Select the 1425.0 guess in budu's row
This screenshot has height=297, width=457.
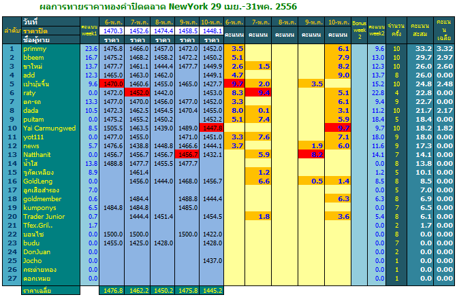tap(138, 243)
